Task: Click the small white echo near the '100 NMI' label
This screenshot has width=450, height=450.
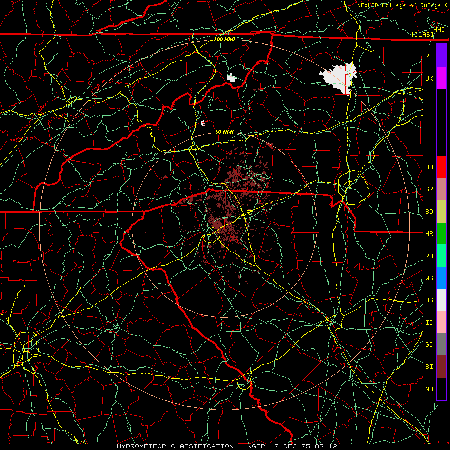Action: tap(232, 77)
